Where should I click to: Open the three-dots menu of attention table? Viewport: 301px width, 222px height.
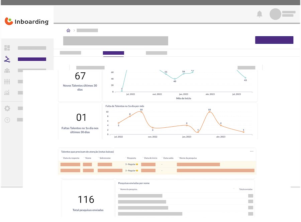pos(252,151)
